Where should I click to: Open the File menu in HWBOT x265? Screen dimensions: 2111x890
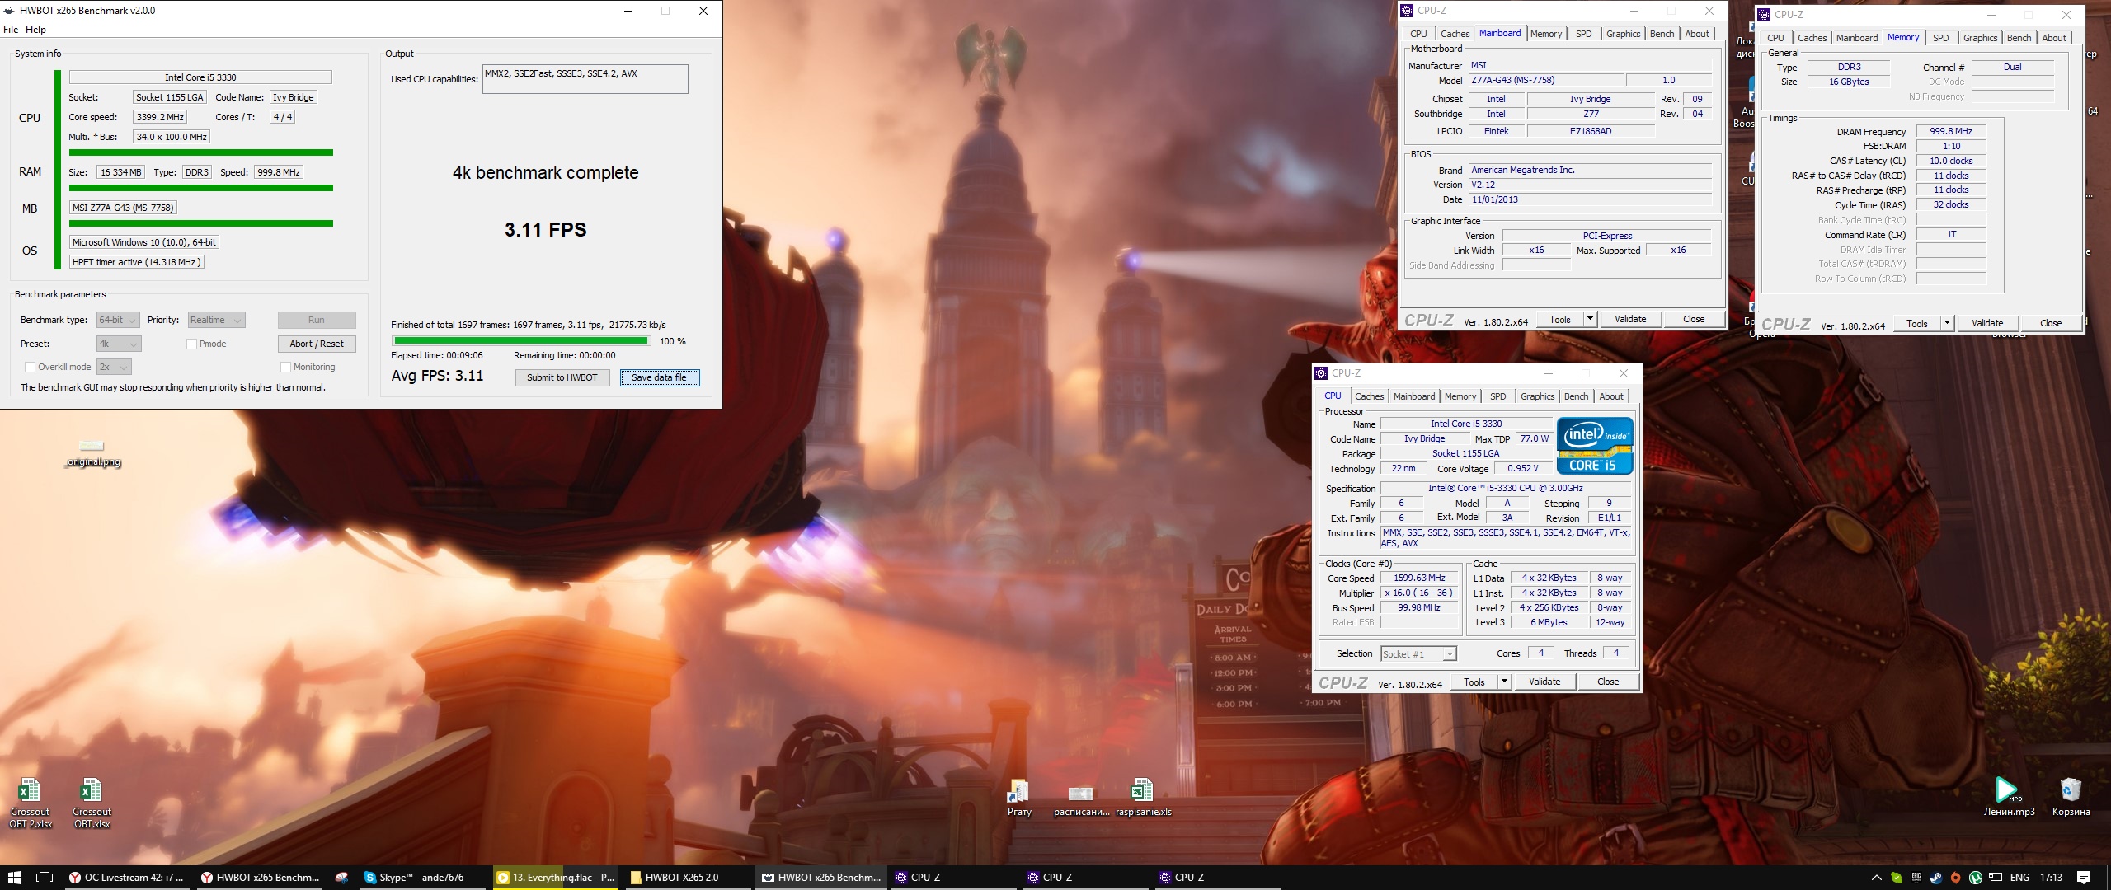(11, 30)
